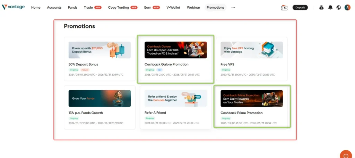Open the Cashback Prime Promotion banner
This screenshot has width=355, height=158.
[252, 98]
